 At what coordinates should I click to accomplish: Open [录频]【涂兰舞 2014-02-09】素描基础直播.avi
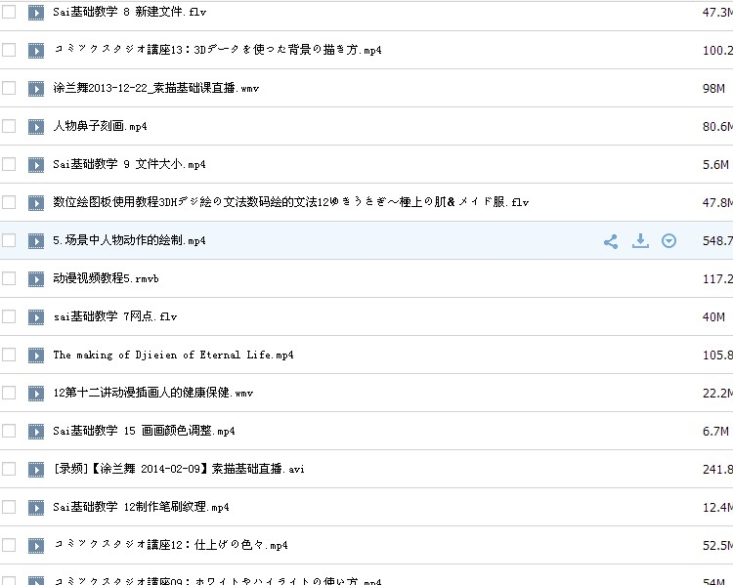click(179, 469)
